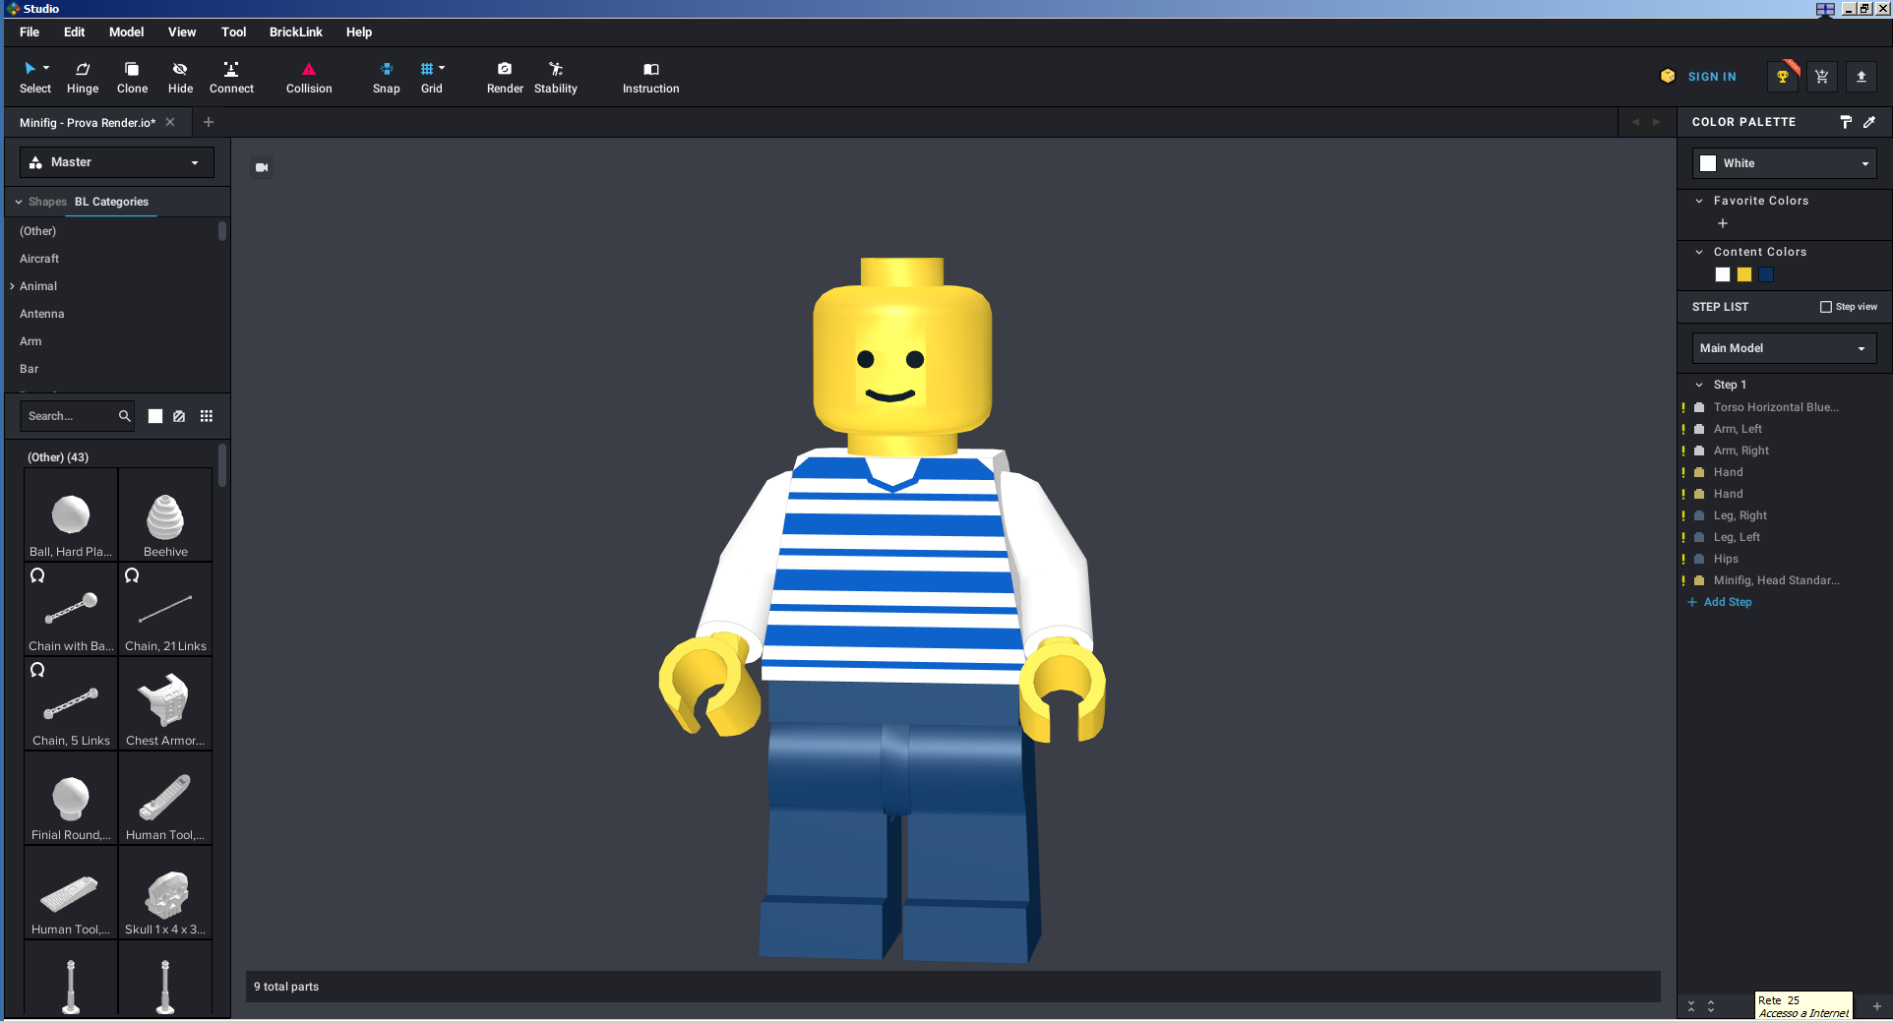The image size is (1893, 1023).
Task: Pick the yellow content color swatch
Action: (x=1744, y=274)
